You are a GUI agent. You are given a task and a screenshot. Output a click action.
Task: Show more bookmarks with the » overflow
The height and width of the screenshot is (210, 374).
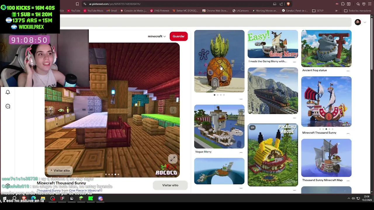click(336, 11)
